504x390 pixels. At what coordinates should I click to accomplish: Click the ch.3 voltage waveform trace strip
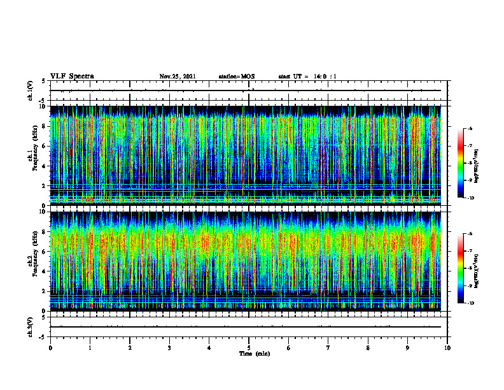point(246,327)
